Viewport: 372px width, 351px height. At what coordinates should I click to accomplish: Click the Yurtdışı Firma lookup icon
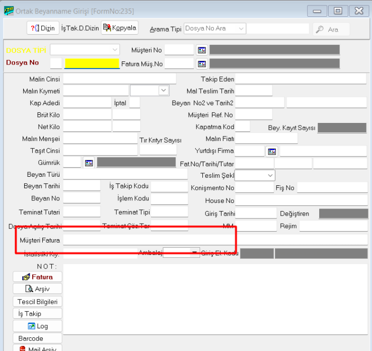[x=272, y=152]
